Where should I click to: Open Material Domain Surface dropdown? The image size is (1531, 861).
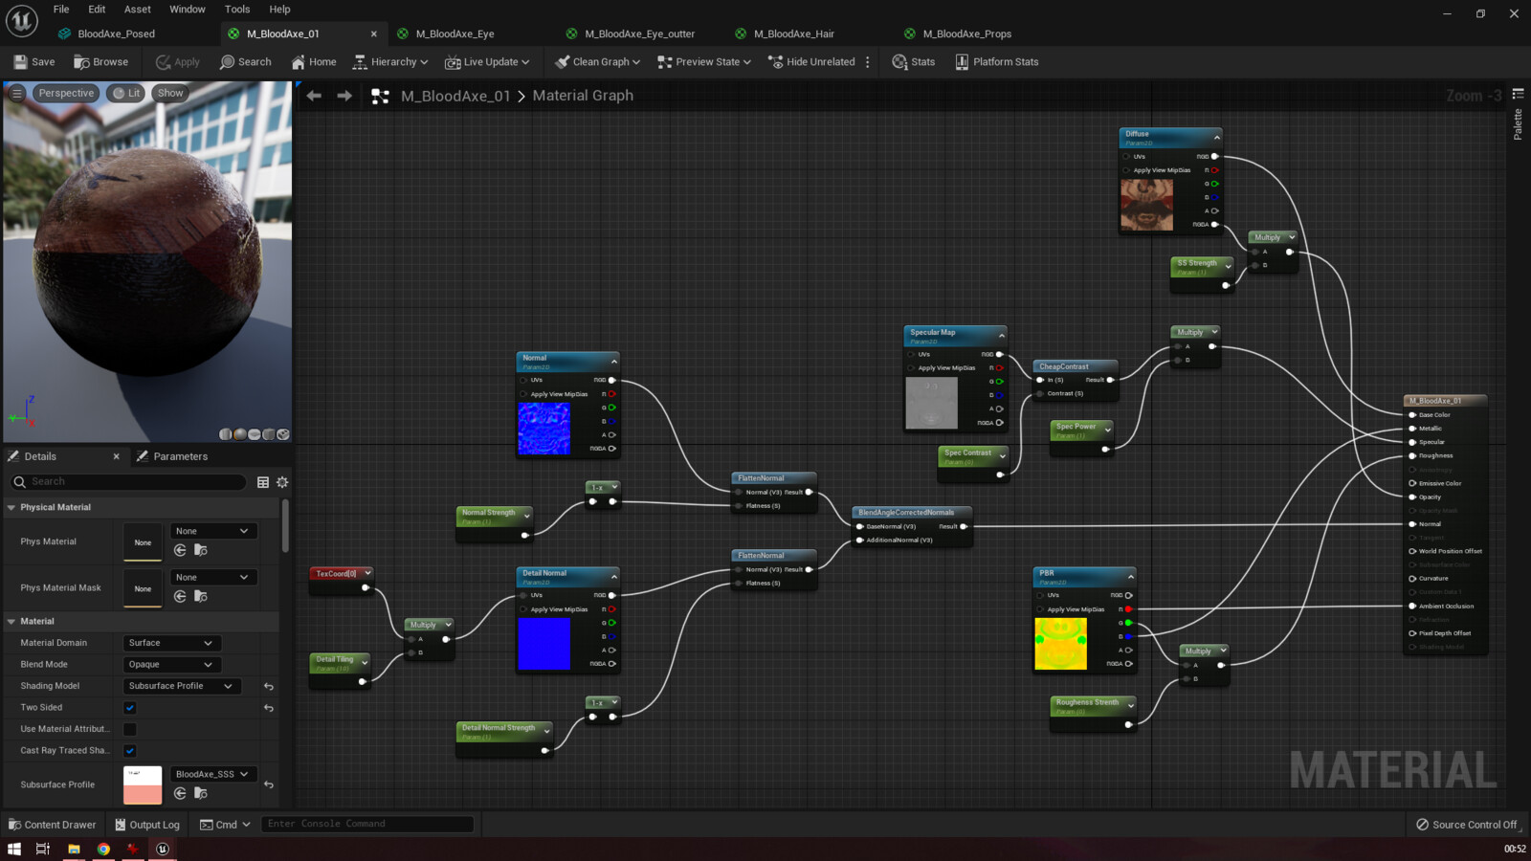tap(172, 643)
